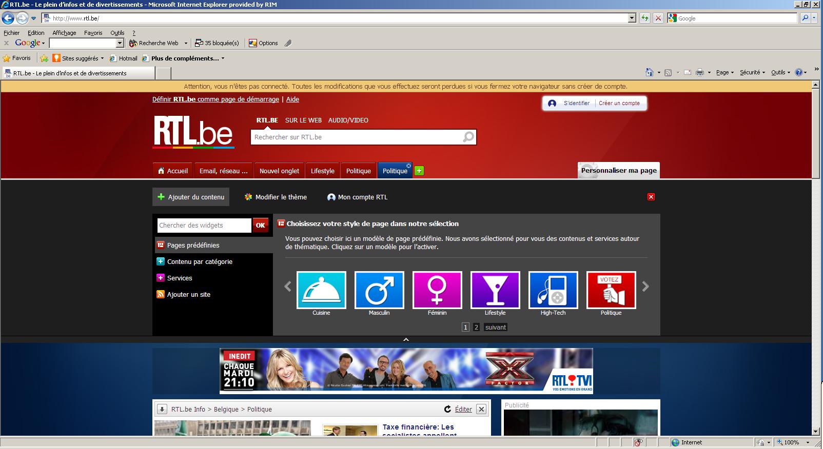Click Personnaliser ma page button
Image resolution: width=823 pixels, height=449 pixels.
pos(619,170)
